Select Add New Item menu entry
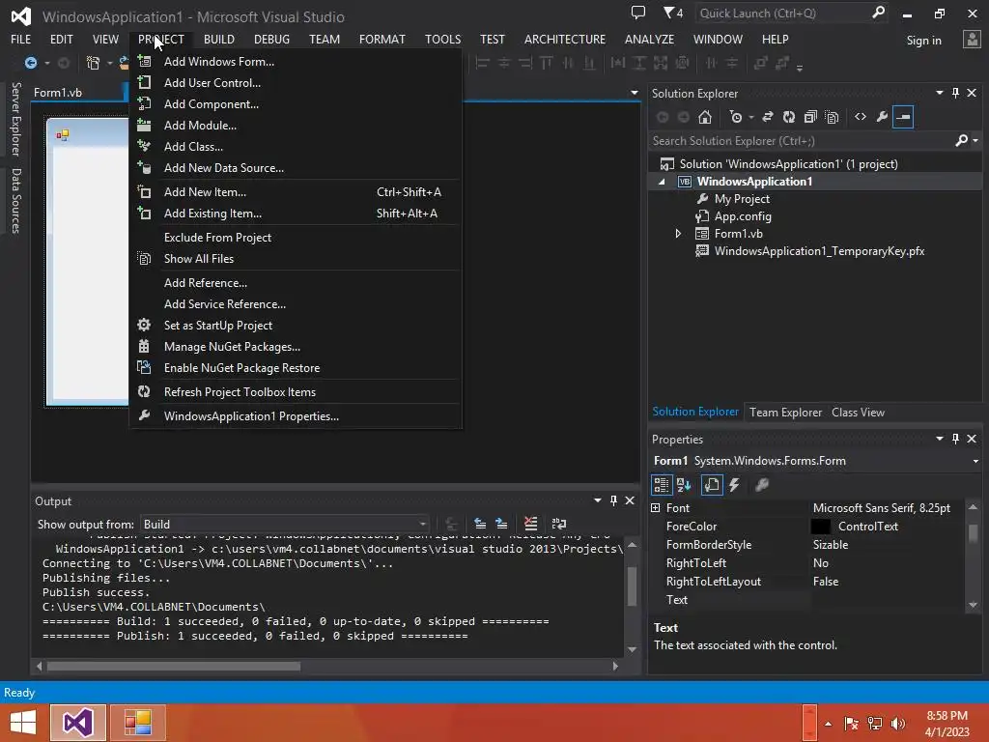 point(296,192)
